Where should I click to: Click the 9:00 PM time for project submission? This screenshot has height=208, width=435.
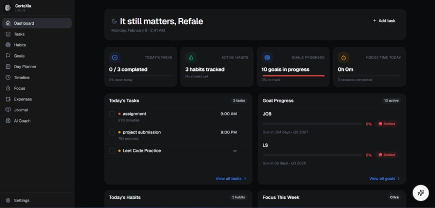pyautogui.click(x=229, y=132)
